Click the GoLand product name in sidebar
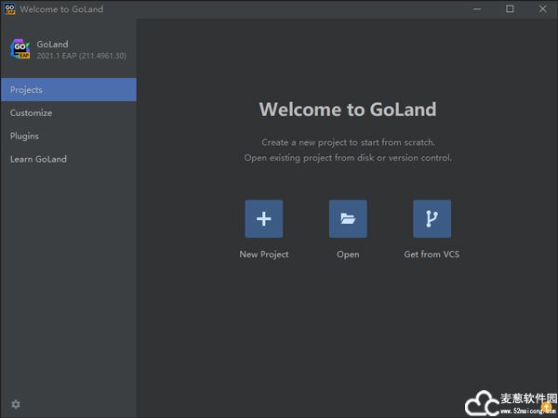 point(52,44)
